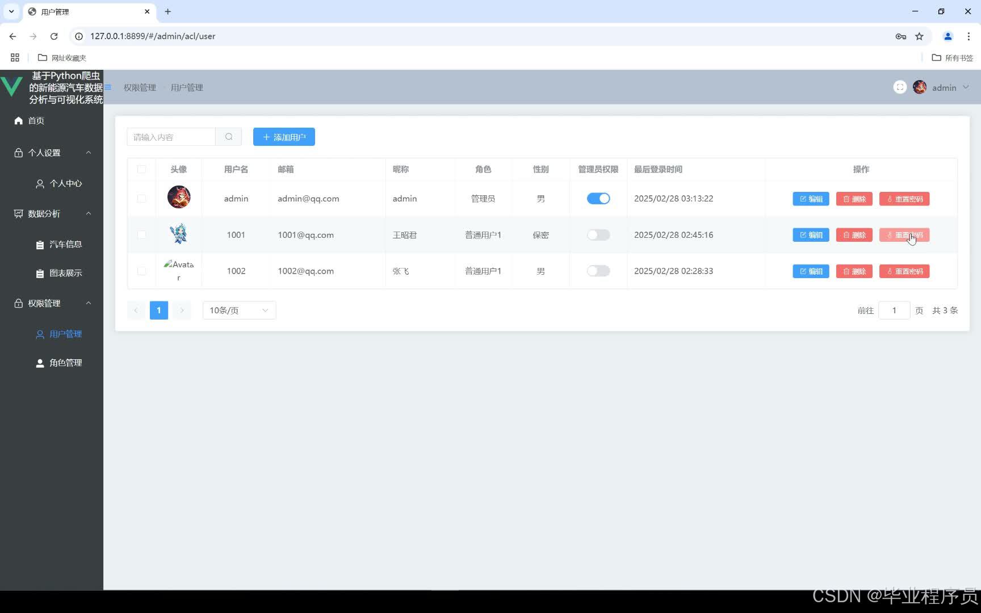Reset password for user 1002
Viewport: 981px width, 613px height.
(904, 271)
